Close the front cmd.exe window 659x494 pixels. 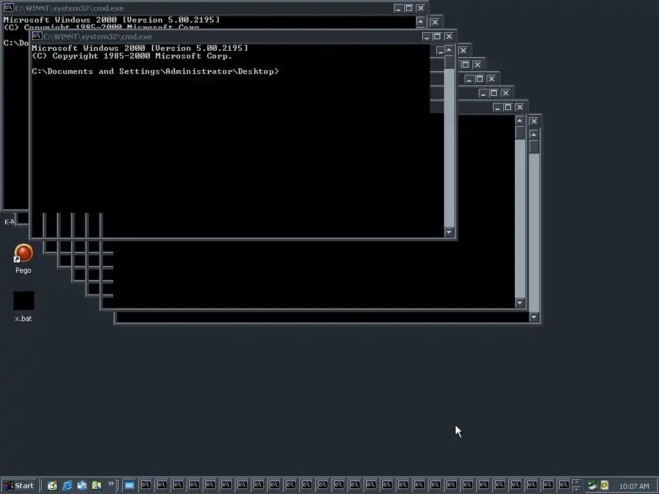(449, 37)
